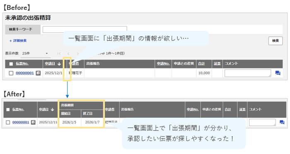Sort arrow next to 申請日 in After header

[52, 109]
